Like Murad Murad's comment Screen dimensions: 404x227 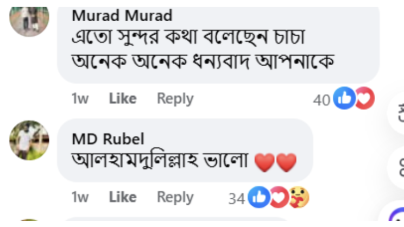pyautogui.click(x=122, y=99)
